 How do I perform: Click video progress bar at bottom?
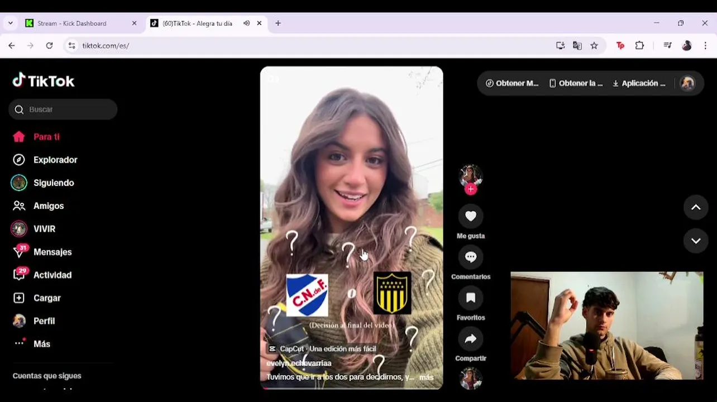coord(352,388)
